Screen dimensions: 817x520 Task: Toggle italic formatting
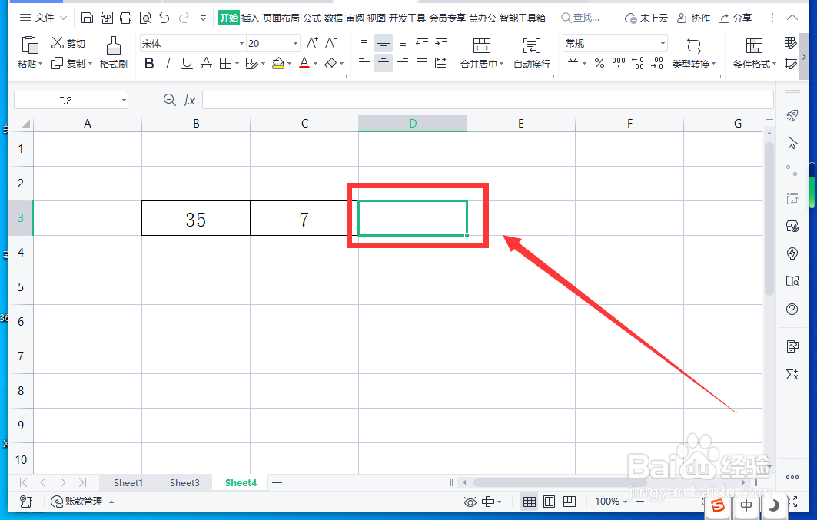click(168, 64)
